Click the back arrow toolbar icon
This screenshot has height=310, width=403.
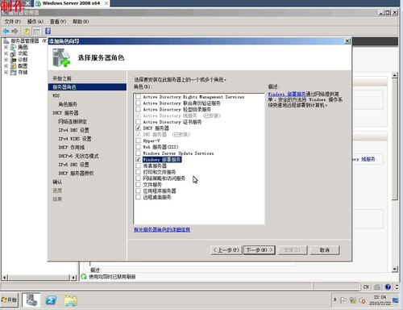[6, 31]
